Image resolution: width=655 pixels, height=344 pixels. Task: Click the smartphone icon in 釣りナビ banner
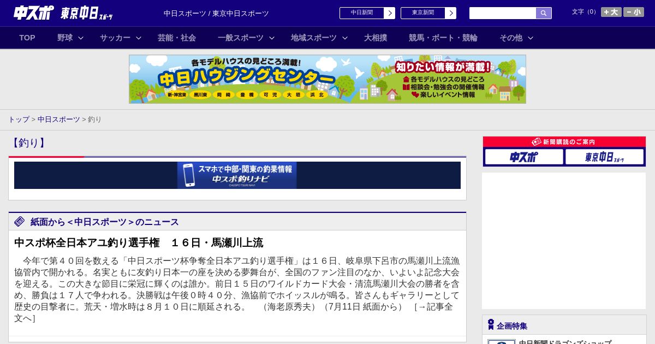click(189, 175)
